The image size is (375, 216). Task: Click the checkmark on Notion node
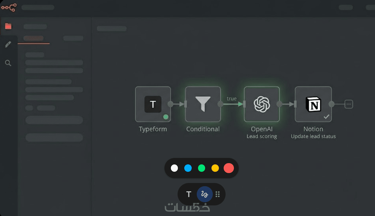coord(326,117)
